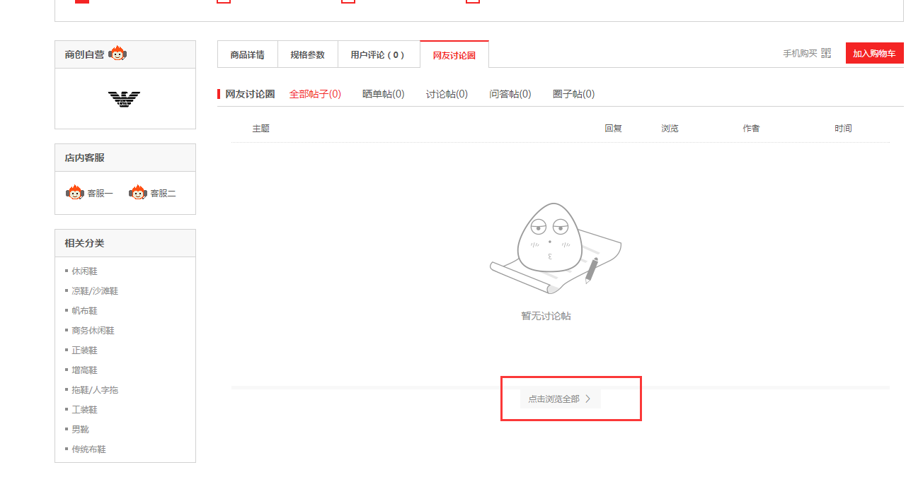Click the 店内客服 panel heading
Screen dimensions: 906x477
(84, 158)
